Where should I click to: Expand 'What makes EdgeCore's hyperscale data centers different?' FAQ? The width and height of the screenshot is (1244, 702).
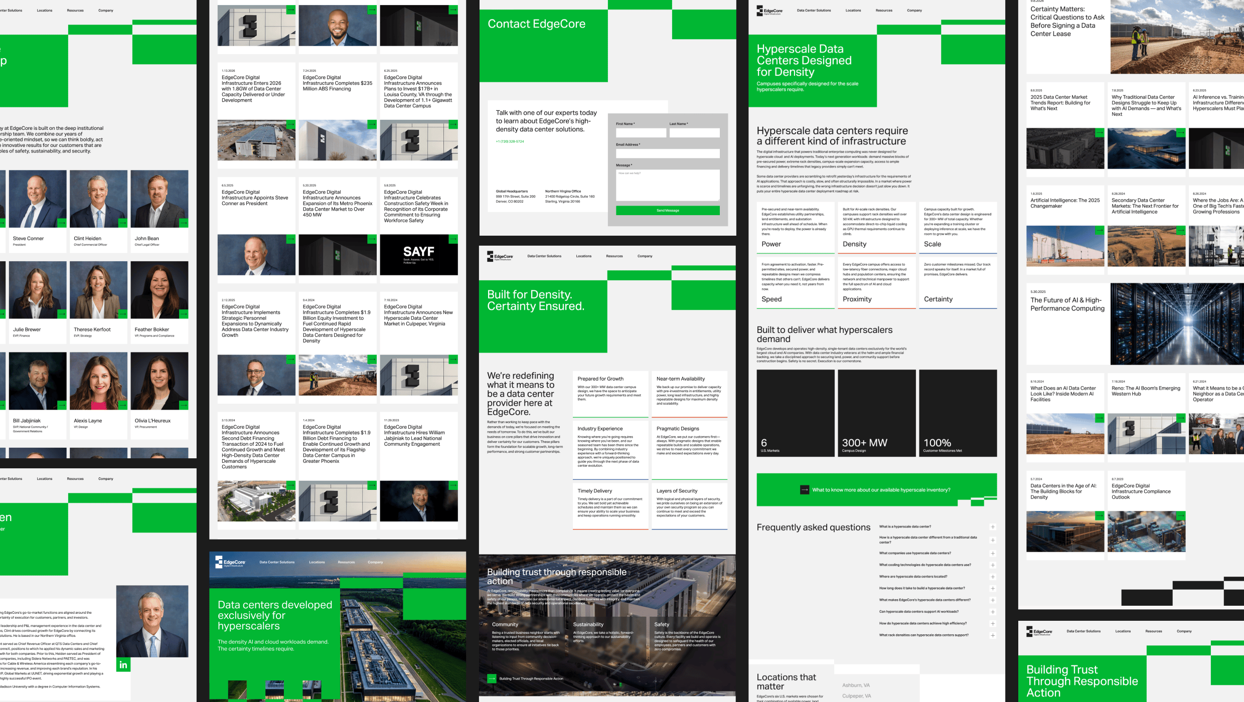click(x=993, y=600)
